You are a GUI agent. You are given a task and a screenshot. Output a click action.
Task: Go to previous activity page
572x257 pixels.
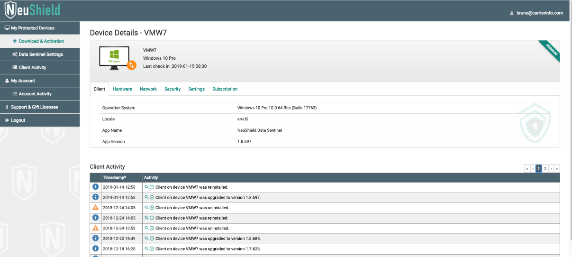tap(533, 168)
